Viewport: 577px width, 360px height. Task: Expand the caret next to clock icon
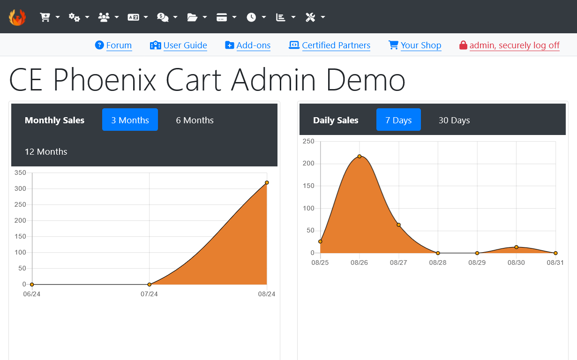point(264,17)
